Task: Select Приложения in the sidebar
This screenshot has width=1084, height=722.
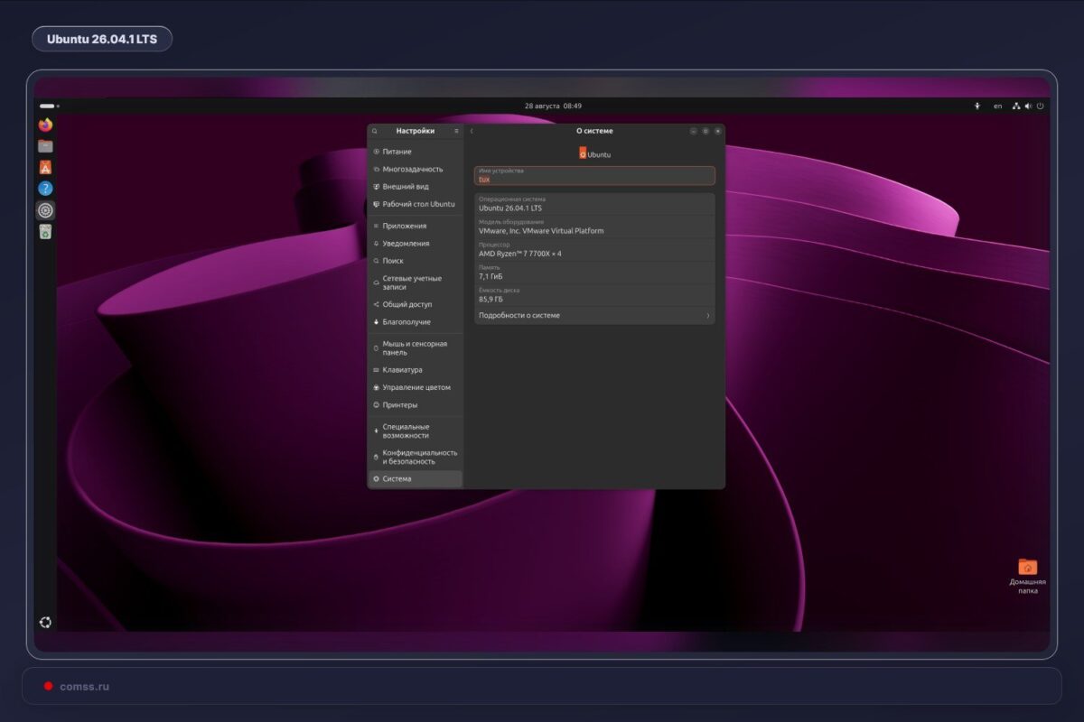Action: 416,226
